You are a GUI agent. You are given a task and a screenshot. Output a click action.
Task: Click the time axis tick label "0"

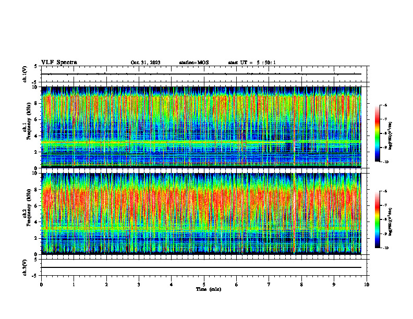41,285
